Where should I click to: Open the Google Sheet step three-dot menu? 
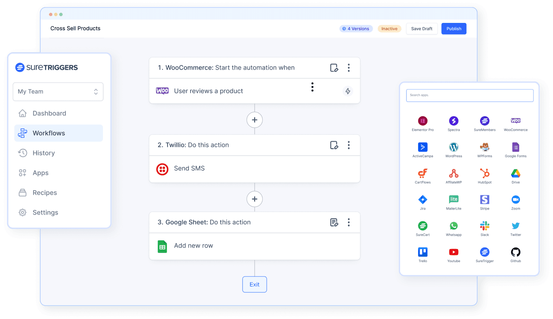tap(349, 222)
